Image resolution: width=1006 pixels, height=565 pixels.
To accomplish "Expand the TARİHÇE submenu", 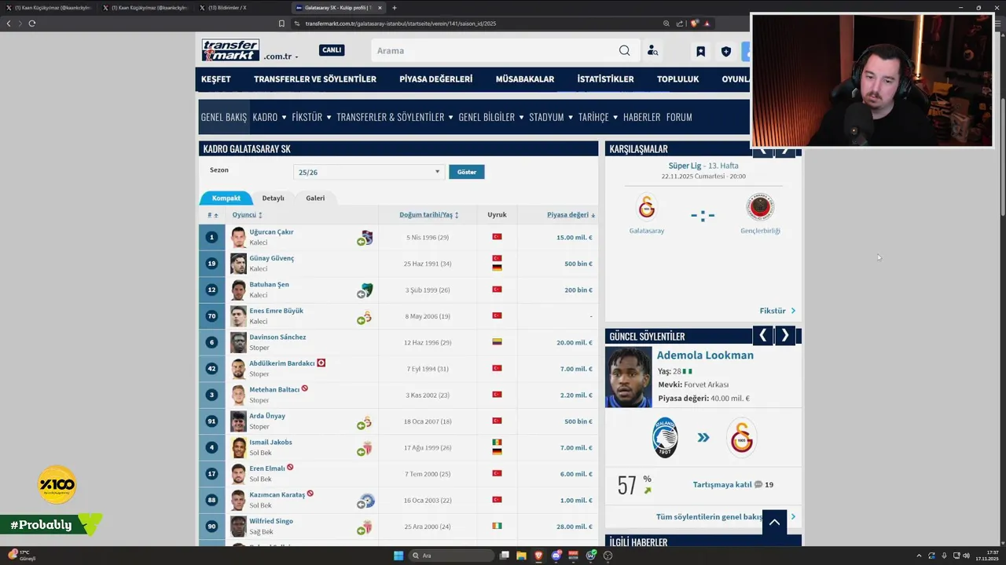I will pos(598,117).
